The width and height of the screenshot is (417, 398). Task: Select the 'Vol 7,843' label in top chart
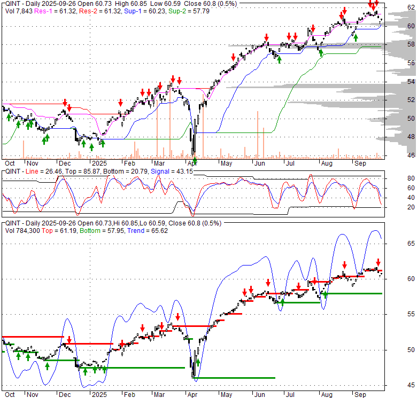(19, 11)
